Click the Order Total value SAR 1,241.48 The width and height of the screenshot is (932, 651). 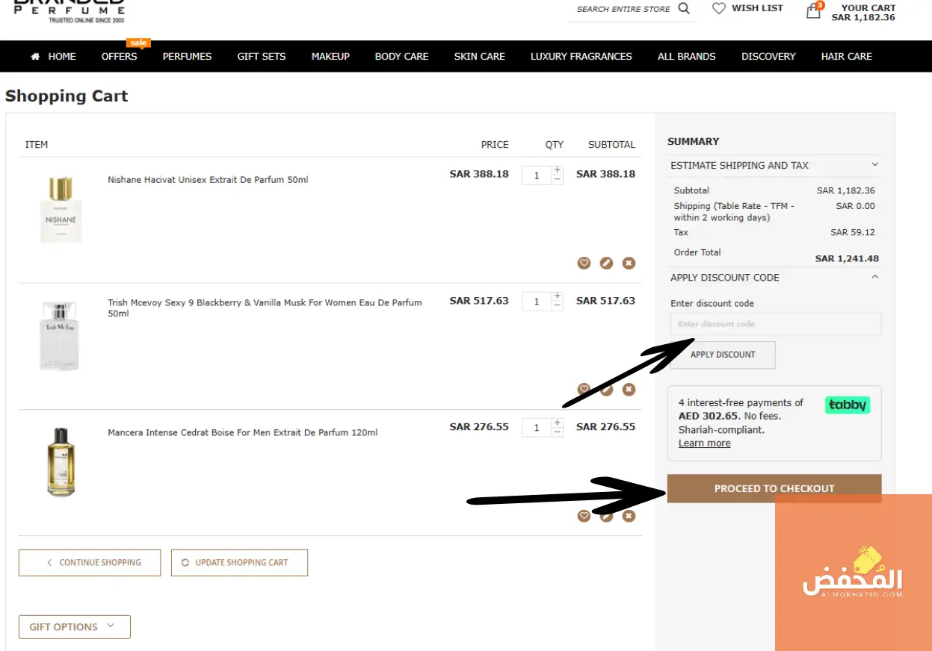tap(847, 259)
